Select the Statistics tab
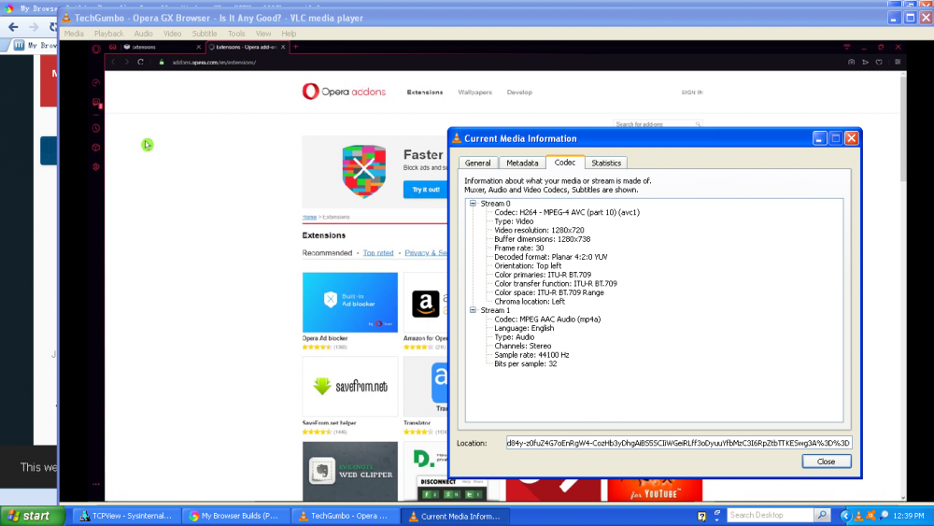934x526 pixels. pyautogui.click(x=605, y=163)
